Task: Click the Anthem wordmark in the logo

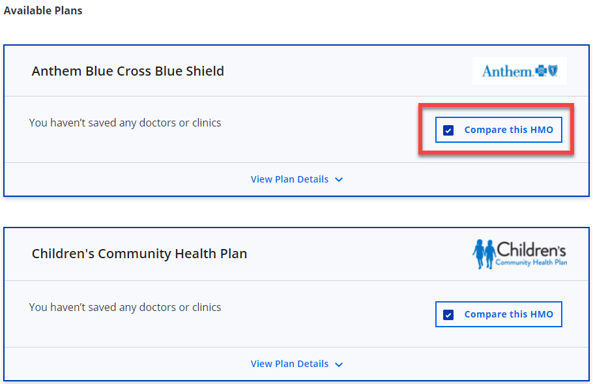Action: click(507, 71)
